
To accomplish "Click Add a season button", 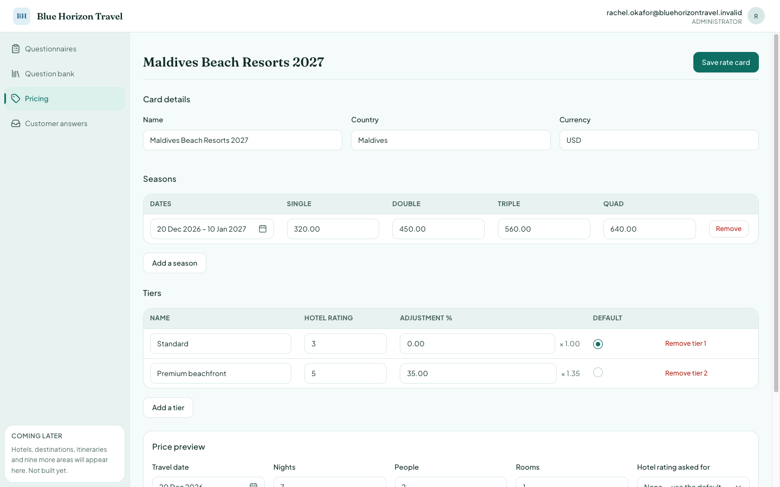I will (174, 263).
